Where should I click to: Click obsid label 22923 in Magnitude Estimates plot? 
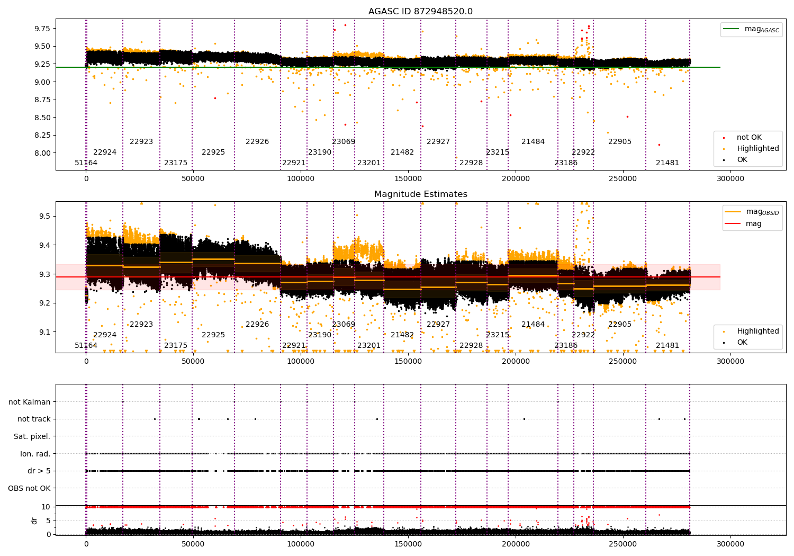point(141,324)
